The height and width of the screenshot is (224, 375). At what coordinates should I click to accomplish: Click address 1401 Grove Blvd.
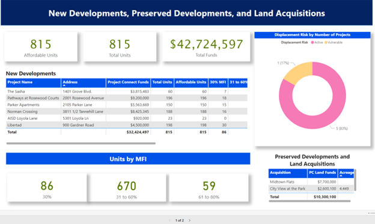(x=77, y=92)
